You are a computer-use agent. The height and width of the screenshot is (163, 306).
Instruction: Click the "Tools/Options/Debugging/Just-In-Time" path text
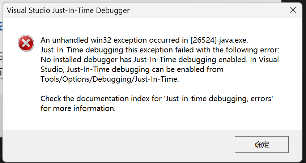pos(109,79)
